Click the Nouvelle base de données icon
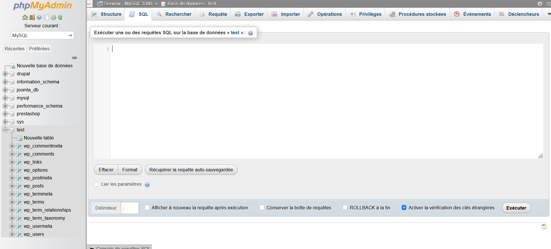The width and height of the screenshot is (551, 249). (12, 66)
